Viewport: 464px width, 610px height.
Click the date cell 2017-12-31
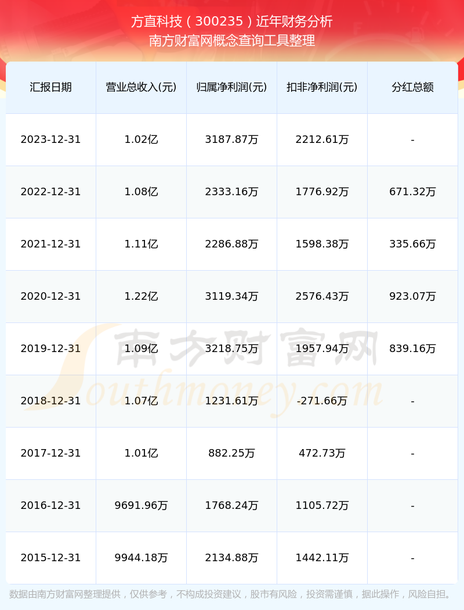[x=51, y=453]
